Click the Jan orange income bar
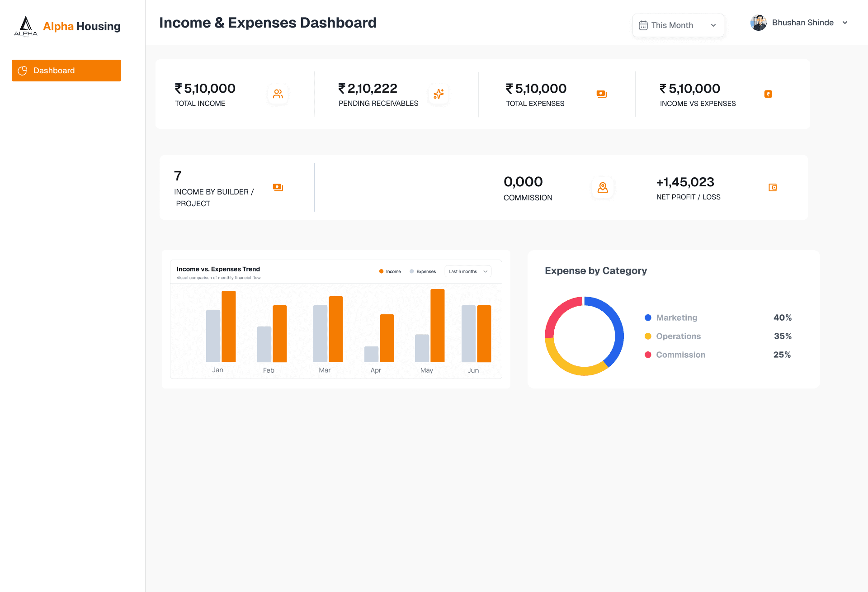868x592 pixels. 228,326
